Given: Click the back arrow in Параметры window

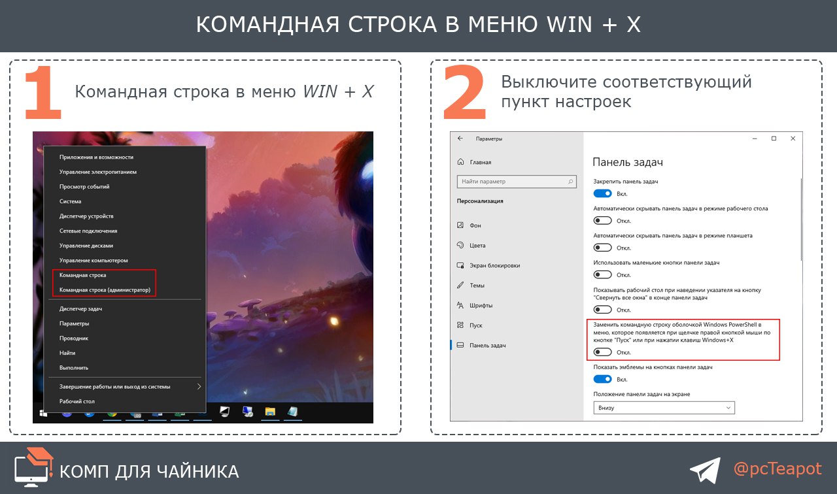Looking at the screenshot, I should (460, 139).
